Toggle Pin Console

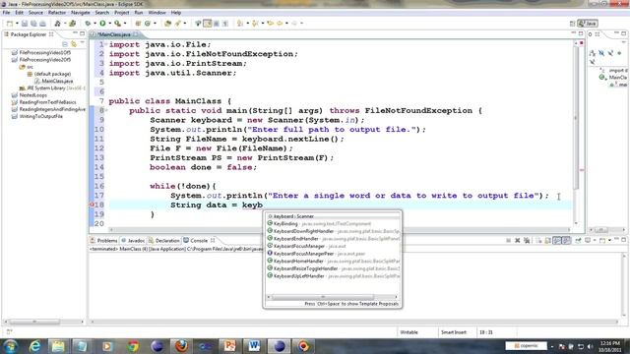click(578, 240)
